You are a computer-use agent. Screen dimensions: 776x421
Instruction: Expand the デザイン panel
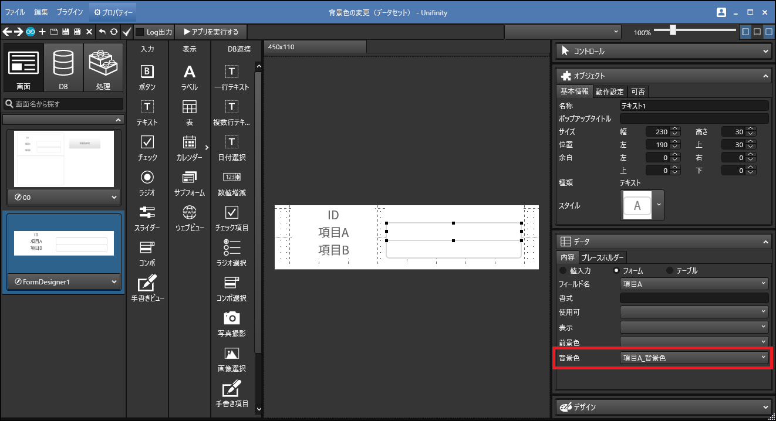663,406
